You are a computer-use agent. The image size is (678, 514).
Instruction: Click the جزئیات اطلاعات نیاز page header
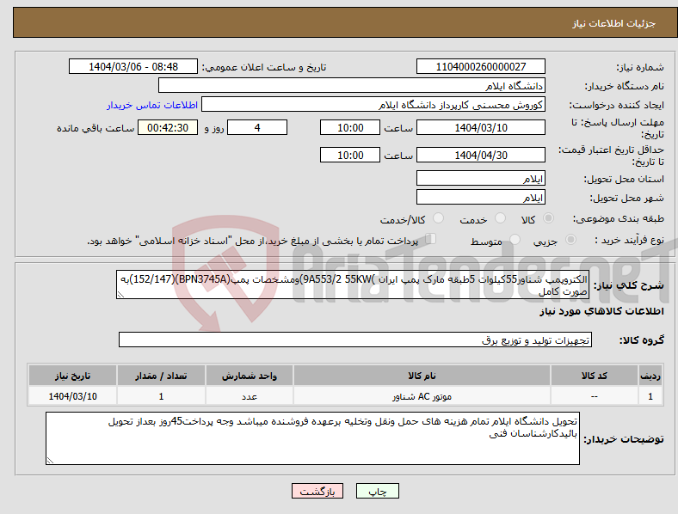tap(614, 23)
